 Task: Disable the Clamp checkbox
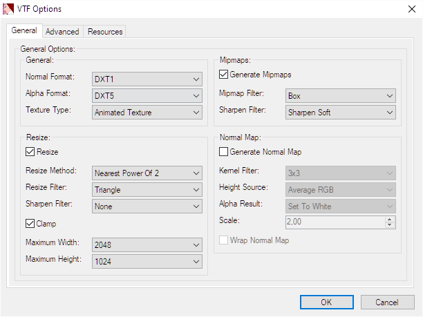[30, 224]
